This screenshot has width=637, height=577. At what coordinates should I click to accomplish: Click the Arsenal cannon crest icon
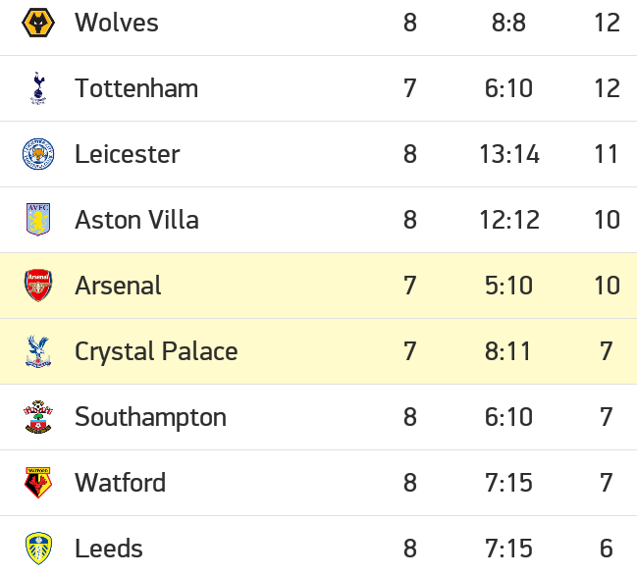[x=38, y=286]
